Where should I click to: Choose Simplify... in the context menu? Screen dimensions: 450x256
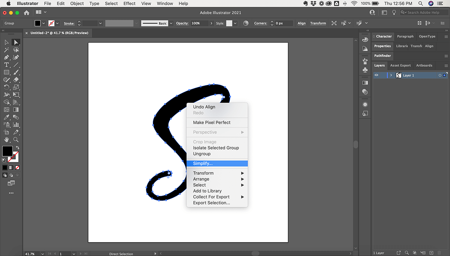click(203, 163)
